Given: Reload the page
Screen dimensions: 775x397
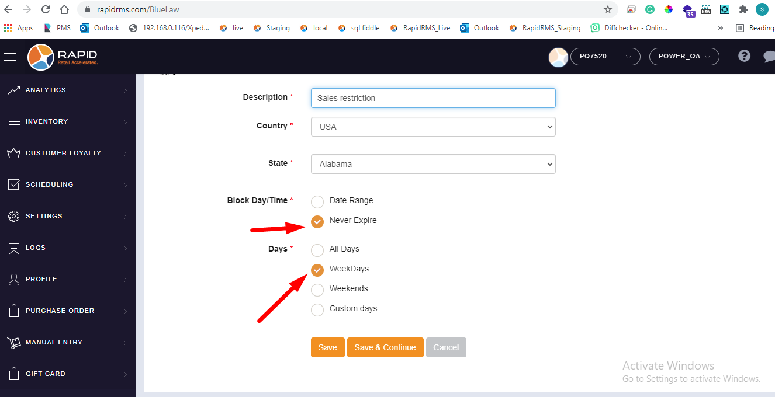Looking at the screenshot, I should (x=46, y=9).
